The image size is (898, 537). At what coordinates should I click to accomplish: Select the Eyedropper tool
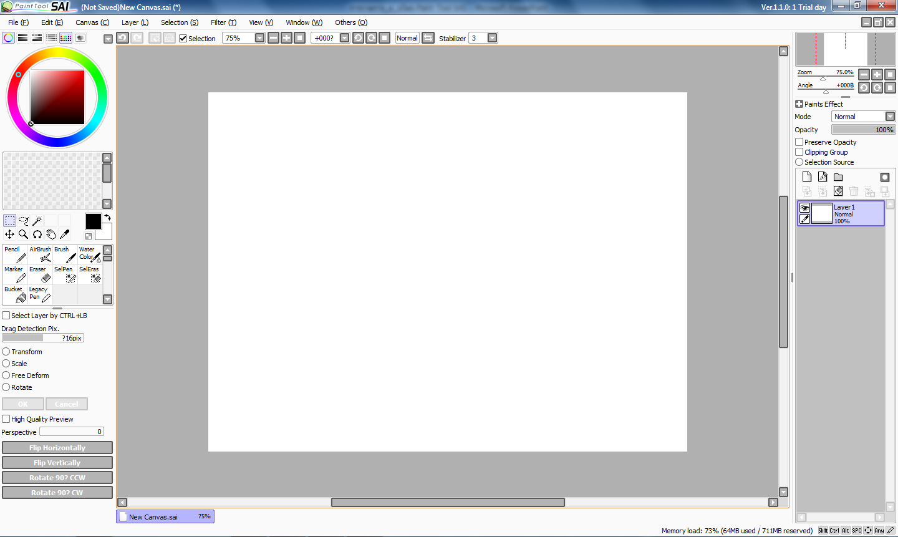[x=64, y=234]
